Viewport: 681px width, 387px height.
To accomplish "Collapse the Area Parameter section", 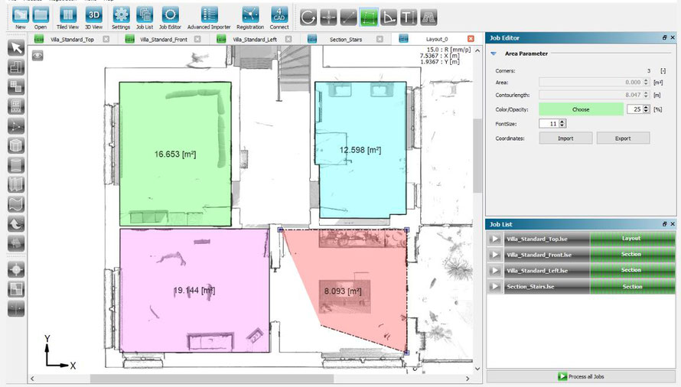I will (494, 54).
